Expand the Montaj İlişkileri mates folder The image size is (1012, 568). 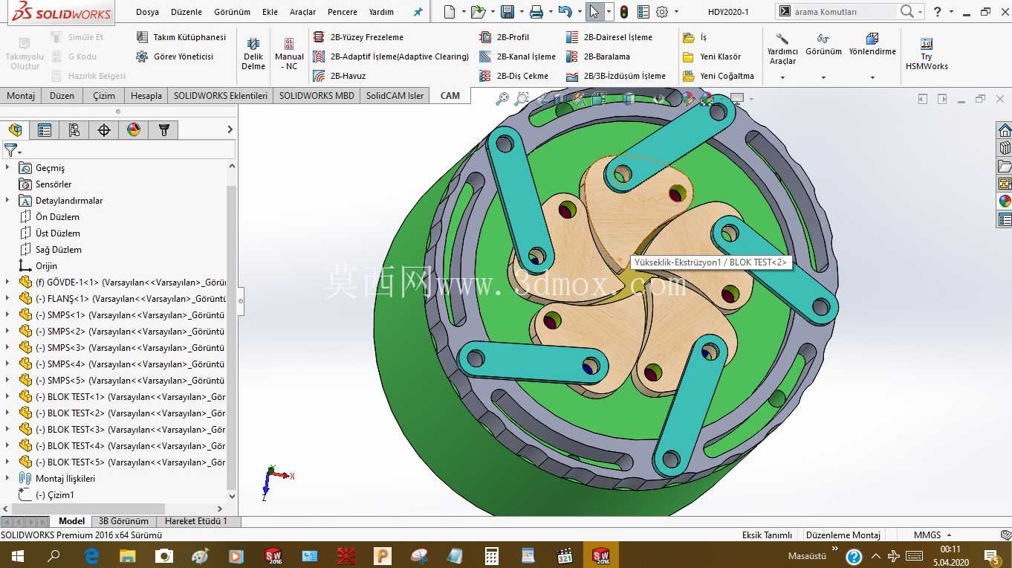pyautogui.click(x=7, y=479)
